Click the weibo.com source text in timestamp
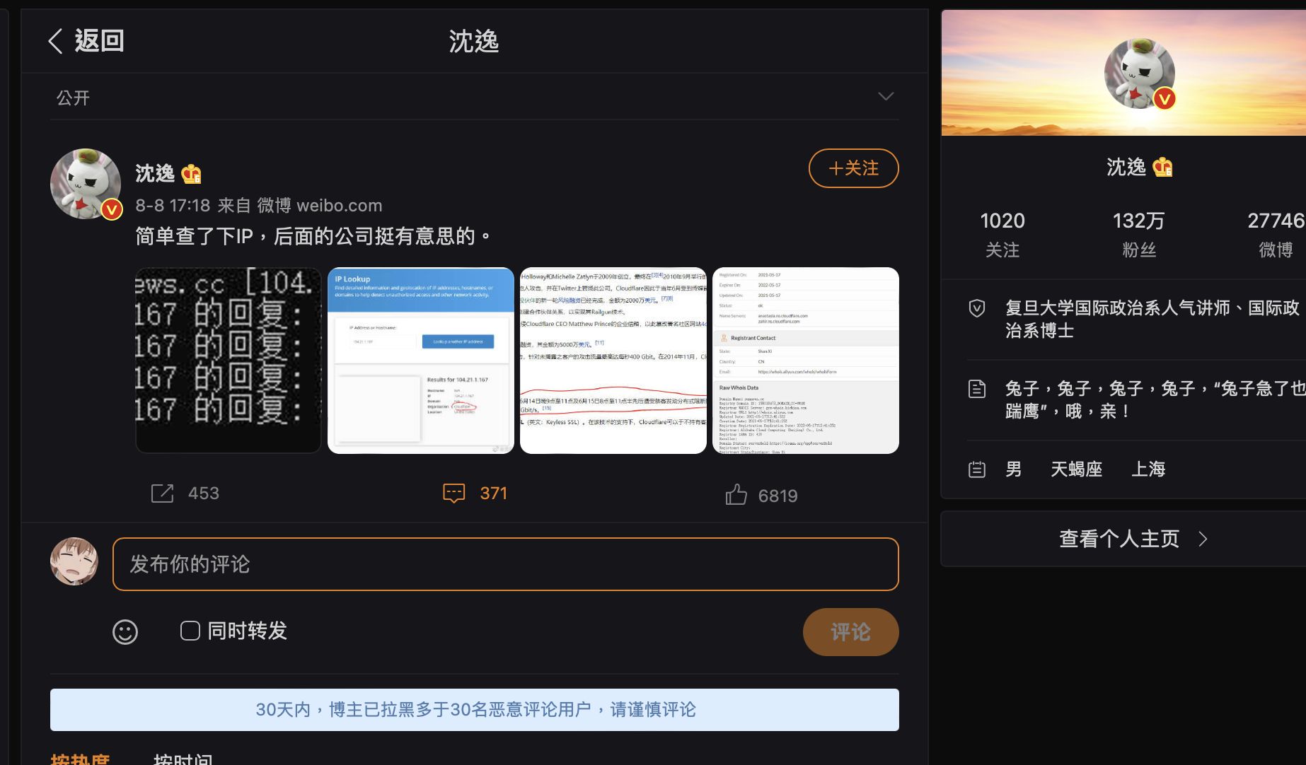The image size is (1306, 765). (340, 206)
